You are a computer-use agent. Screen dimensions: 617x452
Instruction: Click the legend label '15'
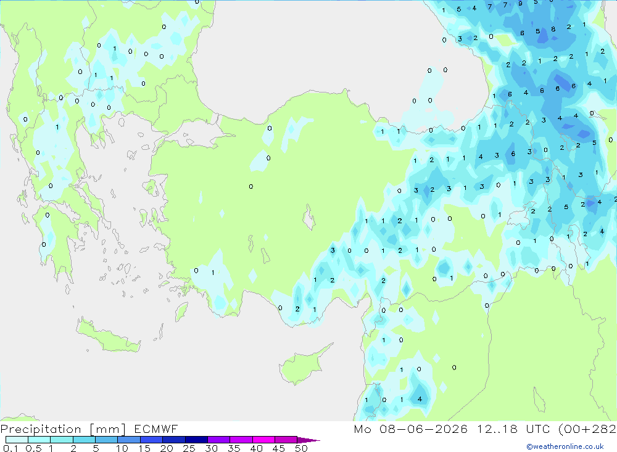tap(144, 448)
